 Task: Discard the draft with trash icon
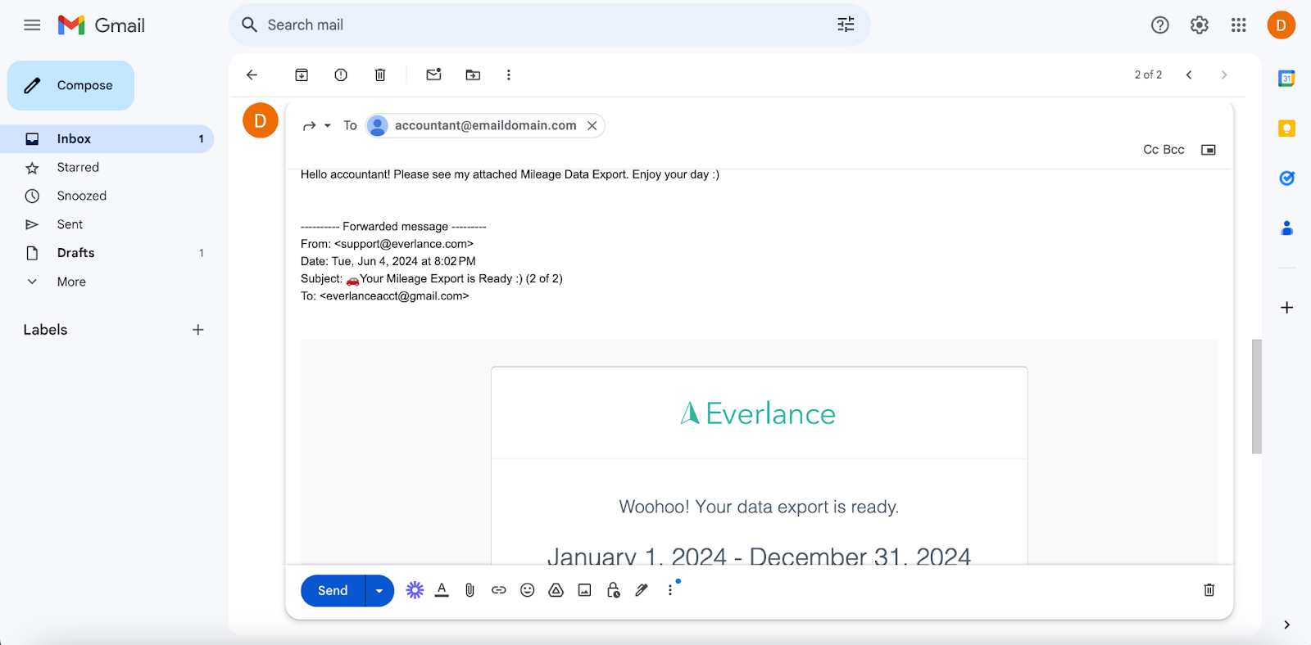coord(1209,590)
